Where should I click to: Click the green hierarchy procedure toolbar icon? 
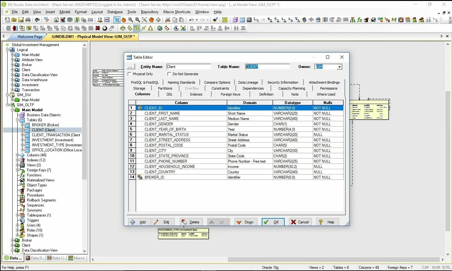(x=353, y=20)
